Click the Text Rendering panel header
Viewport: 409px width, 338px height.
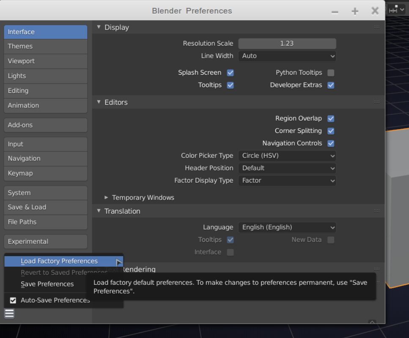(239, 269)
